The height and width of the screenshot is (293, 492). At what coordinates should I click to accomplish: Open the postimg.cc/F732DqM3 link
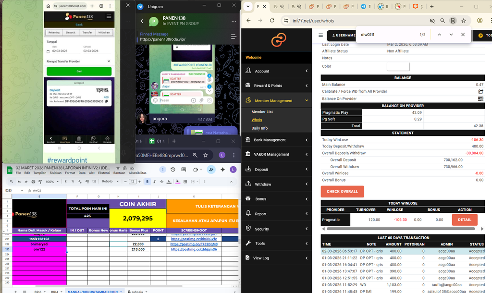pyautogui.click(x=194, y=244)
